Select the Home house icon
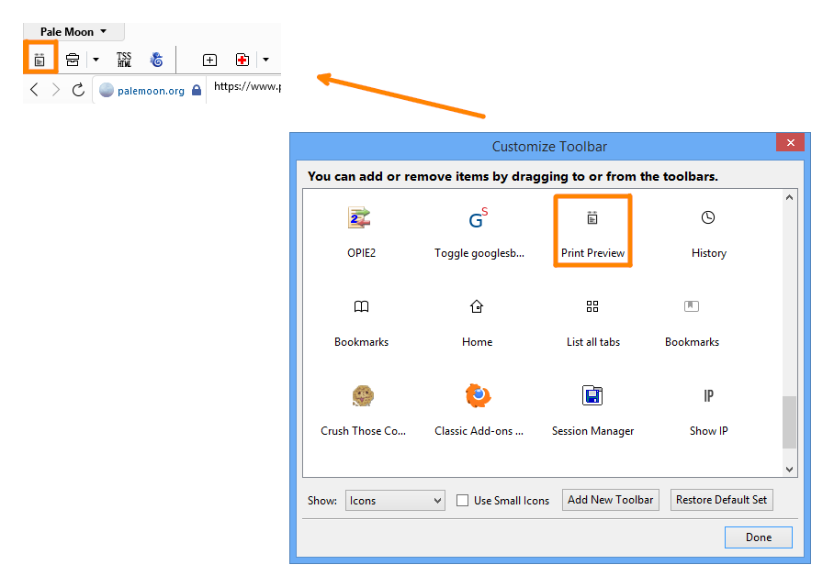 click(x=477, y=306)
